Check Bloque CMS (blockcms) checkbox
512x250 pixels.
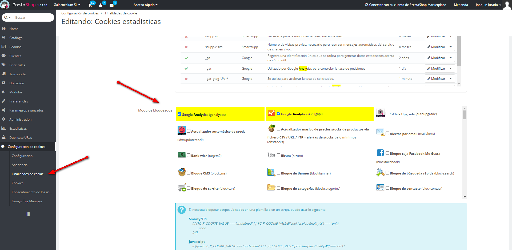189,173
